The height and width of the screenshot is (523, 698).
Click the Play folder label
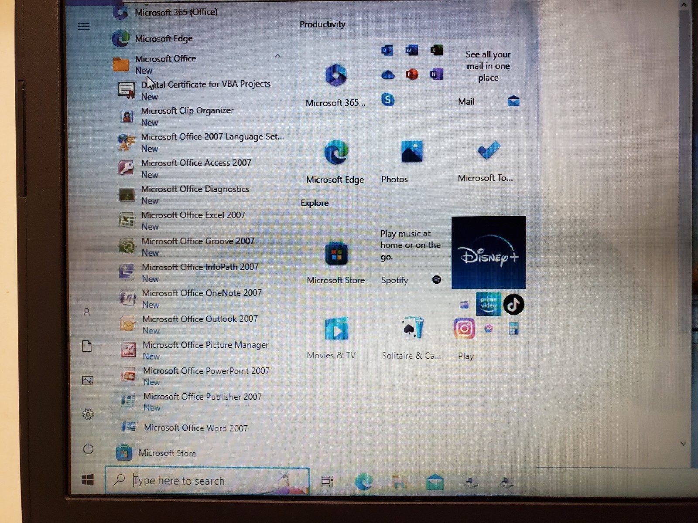(465, 356)
